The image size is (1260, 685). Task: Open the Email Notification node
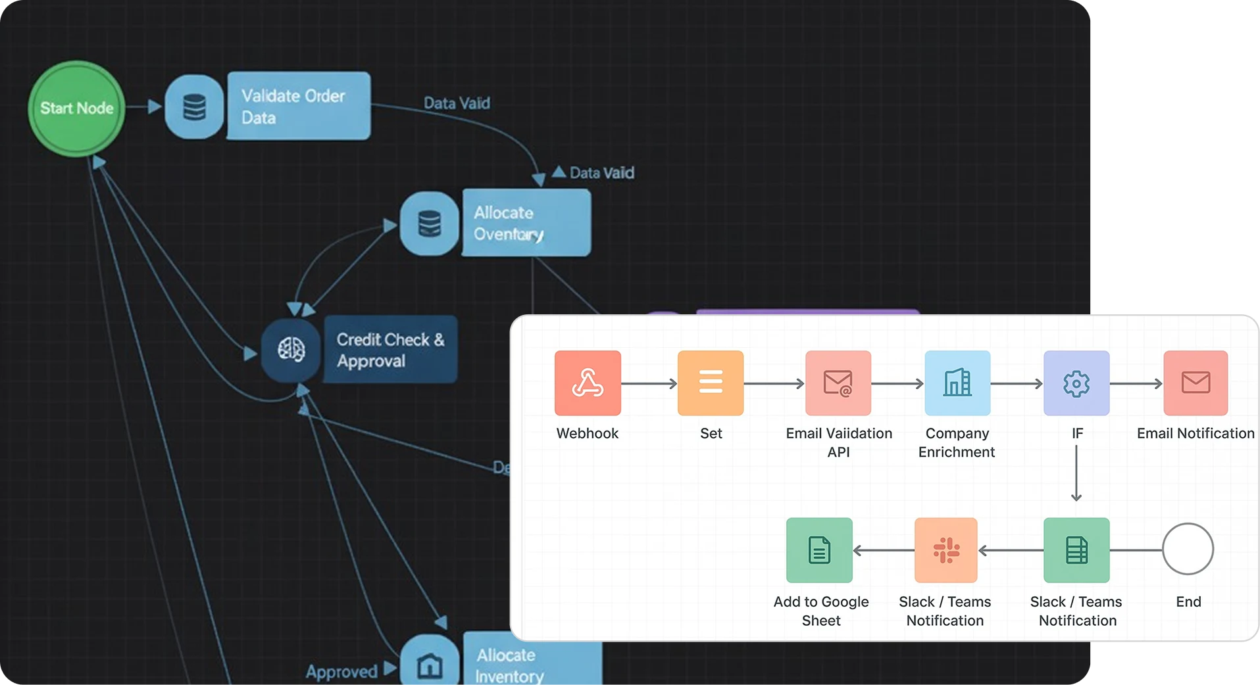click(x=1195, y=383)
